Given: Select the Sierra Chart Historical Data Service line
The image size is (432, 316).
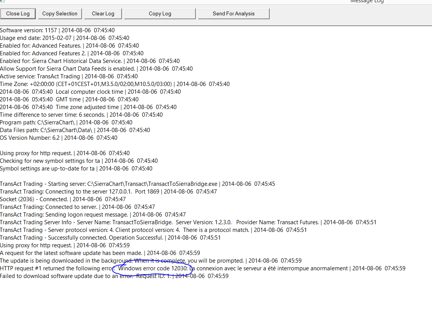Looking at the screenshot, I should click(x=90, y=61).
